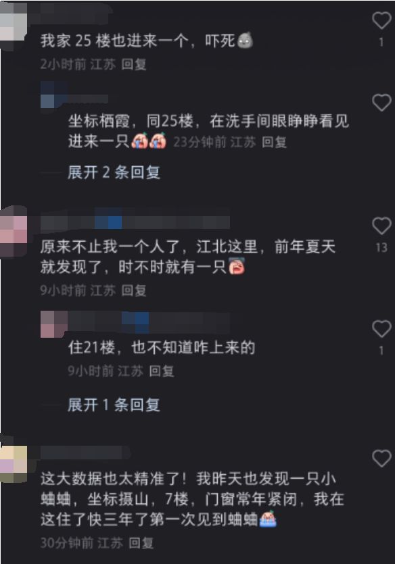Open the avatar of the 25楼 commenter
Viewport: 395px width, 564px height.
point(13,26)
